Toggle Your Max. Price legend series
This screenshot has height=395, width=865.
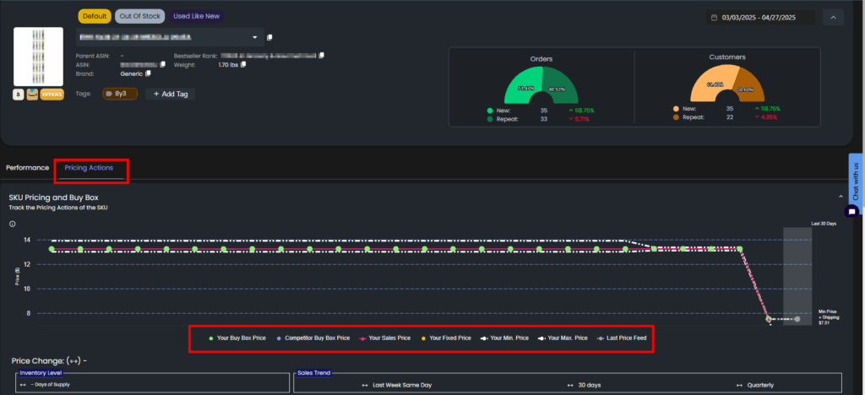[563, 338]
